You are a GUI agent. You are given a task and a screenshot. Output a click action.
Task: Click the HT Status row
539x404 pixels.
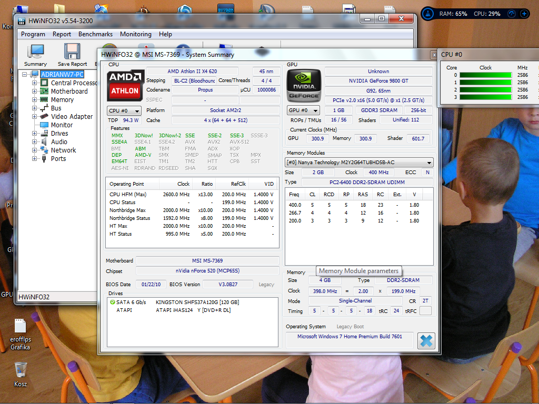(192, 234)
